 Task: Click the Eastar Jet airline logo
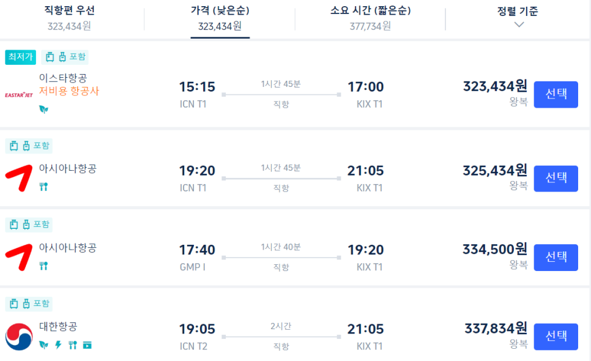coord(19,95)
